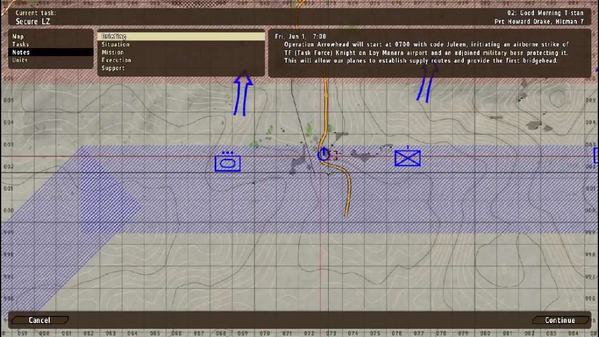The width and height of the screenshot is (599, 337).
Task: Open the Map section
Action: click(18, 36)
